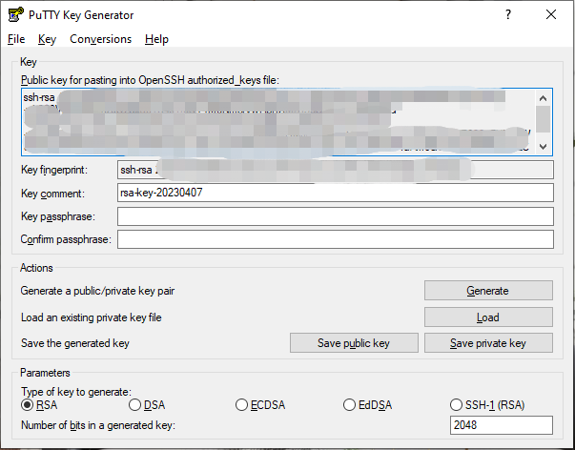The height and width of the screenshot is (450, 575).
Task: Click the 'Confirm passphrase:' label
Action: [66, 239]
